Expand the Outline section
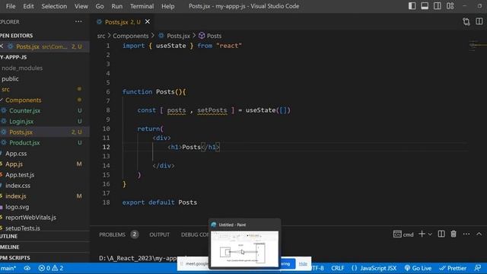The height and width of the screenshot is (274, 487). tap(45, 237)
